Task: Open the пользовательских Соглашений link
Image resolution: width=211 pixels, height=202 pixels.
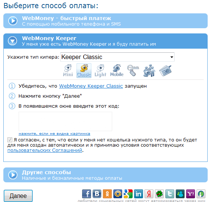Action: 45,150
